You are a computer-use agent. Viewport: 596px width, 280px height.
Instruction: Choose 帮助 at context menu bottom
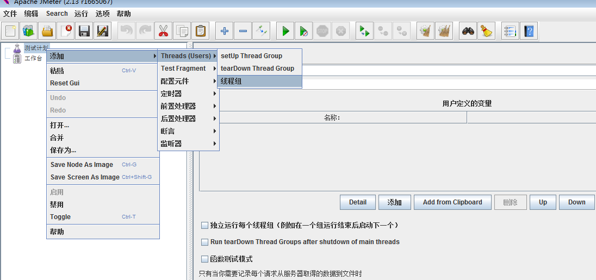pyautogui.click(x=103, y=232)
